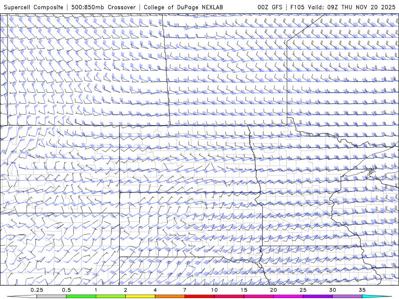Screen dimensions: 399x299
Task: Select the green 0.5–1 legend segment
Action: [x=81, y=297]
